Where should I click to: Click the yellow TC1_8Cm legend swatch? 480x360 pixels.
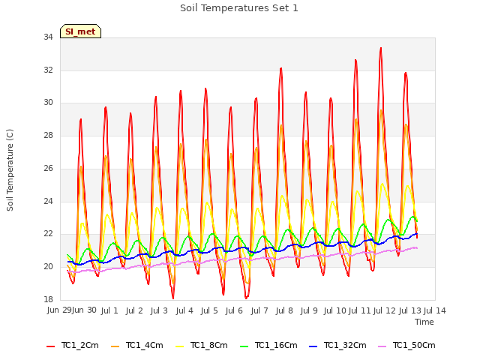[180, 346]
